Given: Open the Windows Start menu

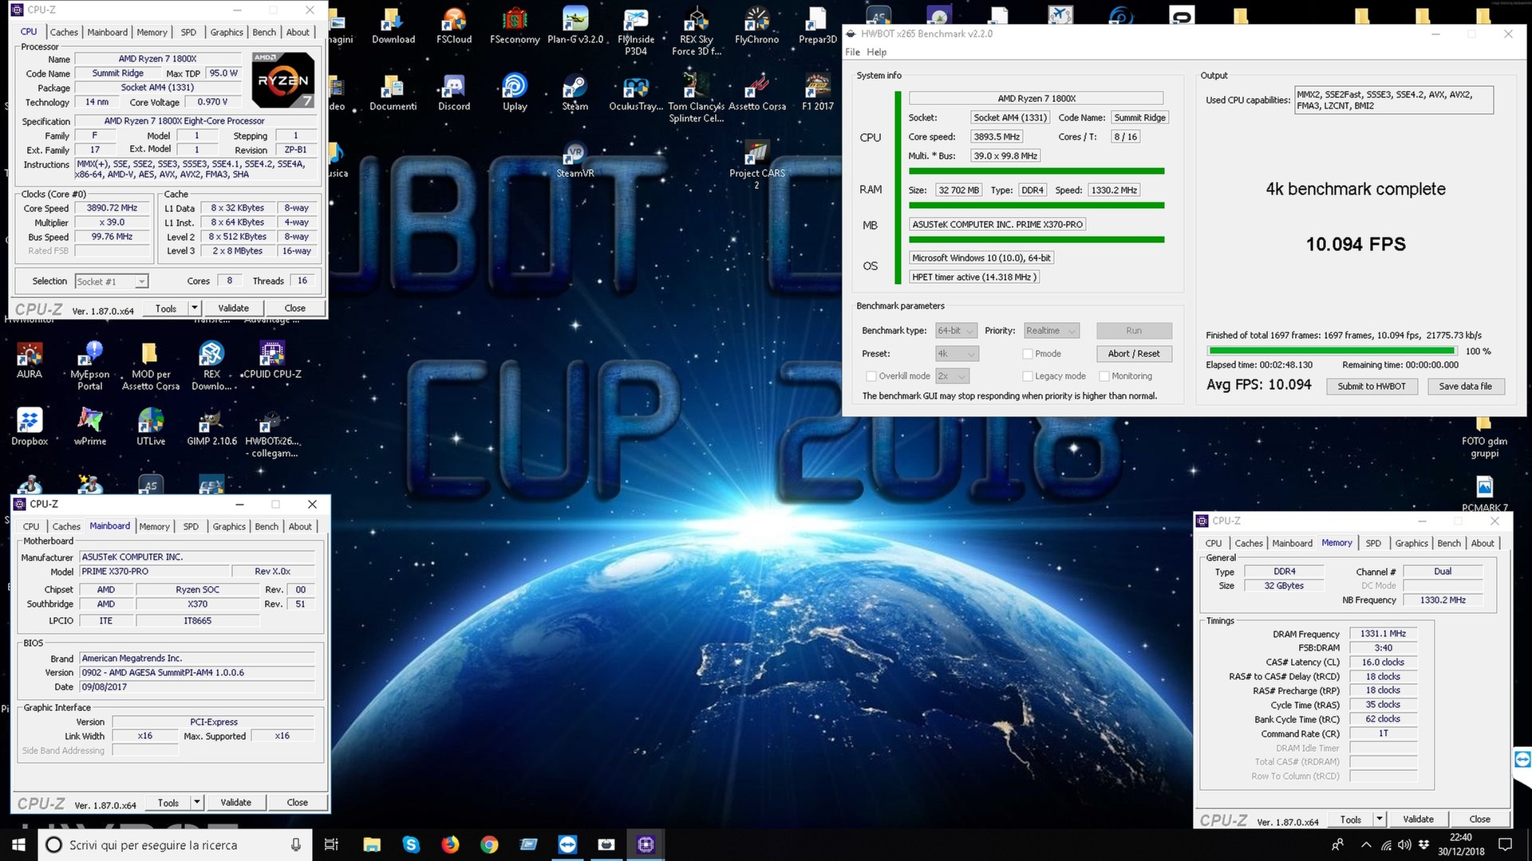Looking at the screenshot, I should (x=18, y=845).
